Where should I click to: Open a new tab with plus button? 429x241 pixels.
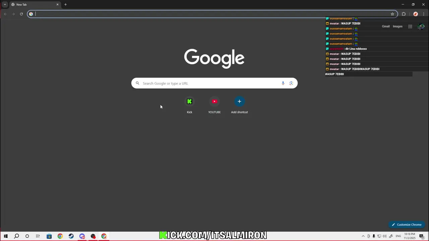click(65, 5)
